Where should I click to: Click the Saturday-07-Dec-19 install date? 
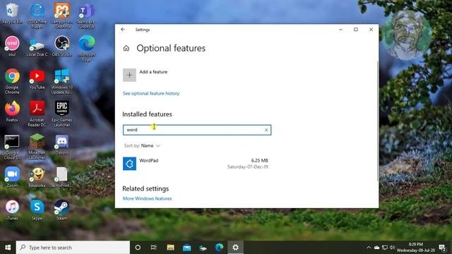coord(248,167)
